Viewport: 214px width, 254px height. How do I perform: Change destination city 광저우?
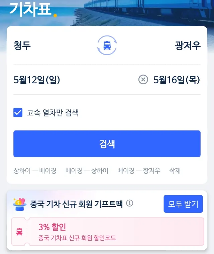(x=188, y=46)
